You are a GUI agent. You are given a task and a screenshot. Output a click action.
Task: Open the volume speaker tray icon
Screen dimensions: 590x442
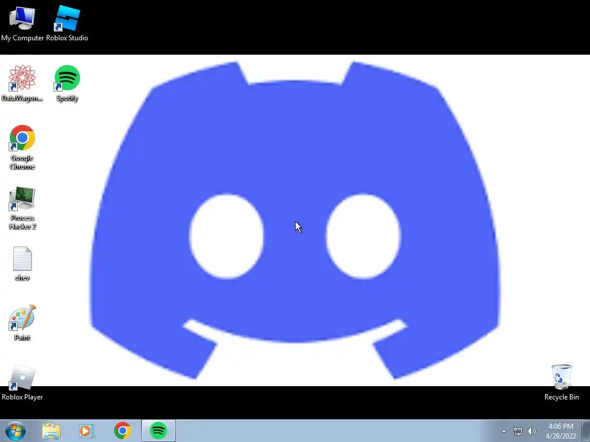tap(532, 431)
